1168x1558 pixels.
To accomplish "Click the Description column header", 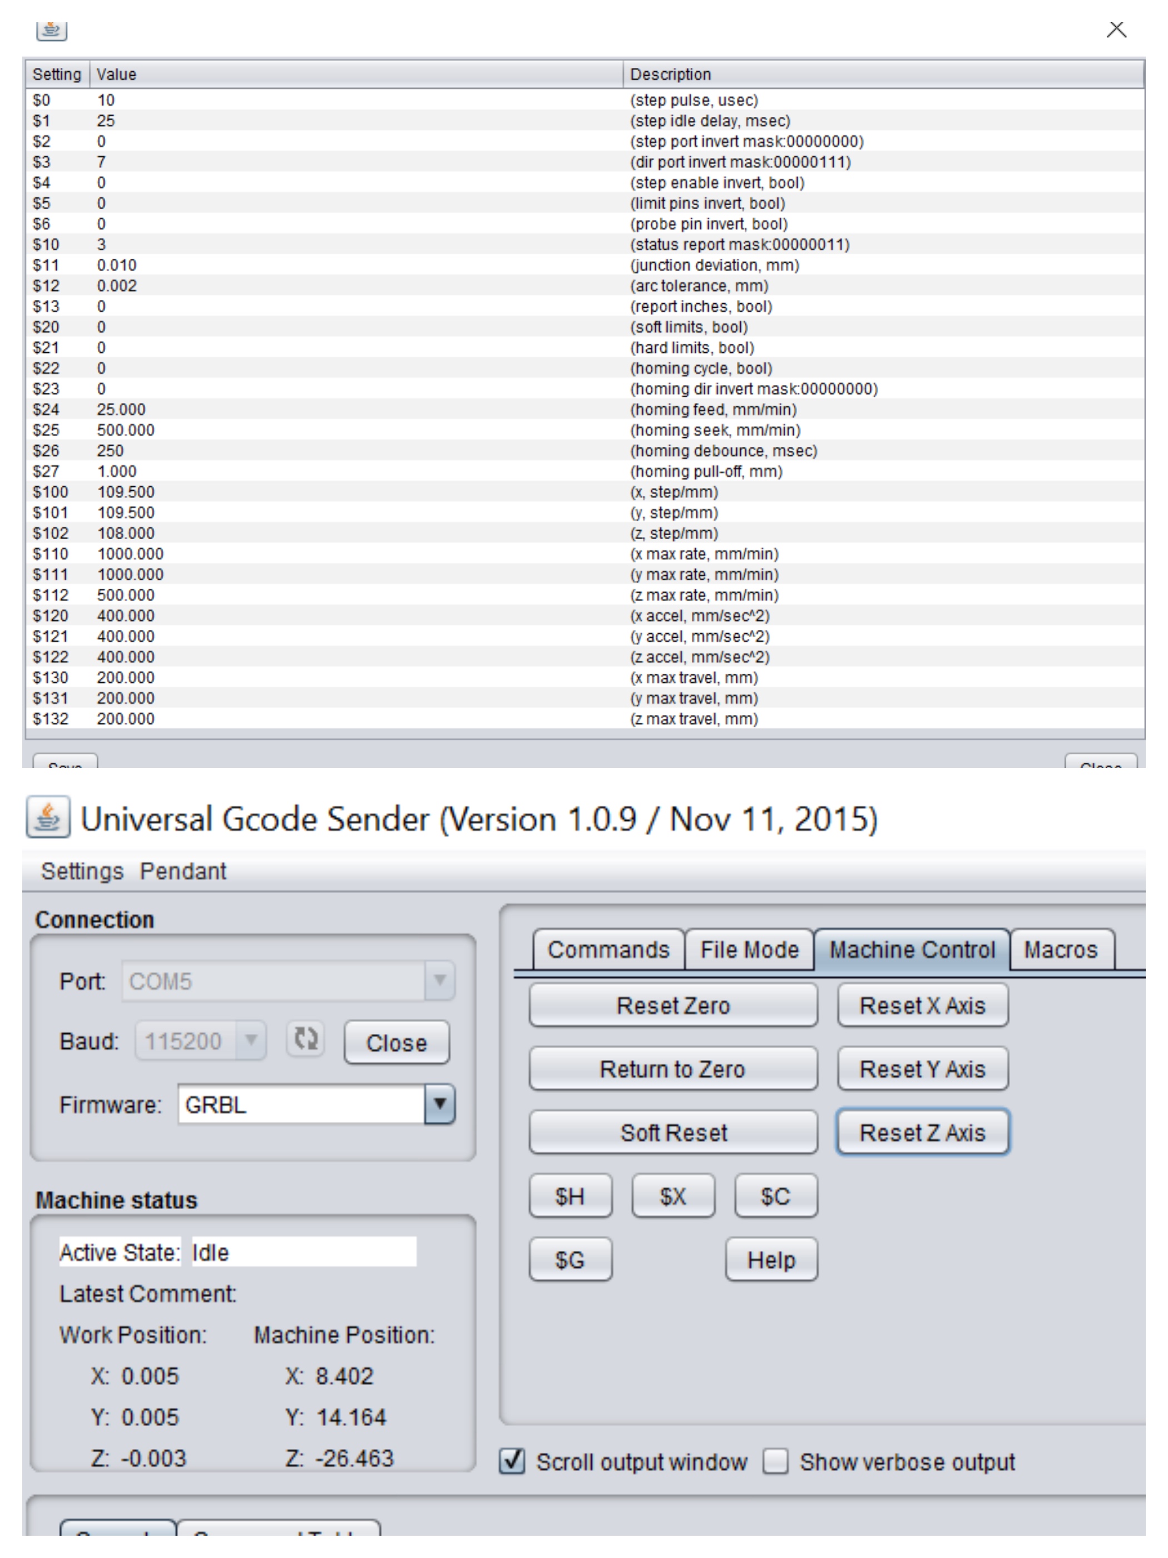I will (x=884, y=74).
